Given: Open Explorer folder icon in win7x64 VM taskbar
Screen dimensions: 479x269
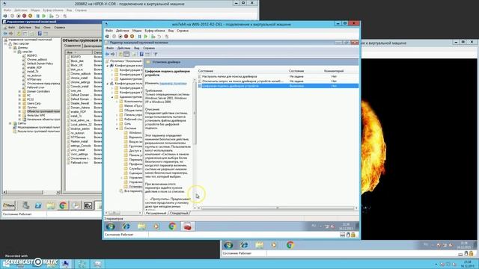Looking at the screenshot, I should point(141,226).
